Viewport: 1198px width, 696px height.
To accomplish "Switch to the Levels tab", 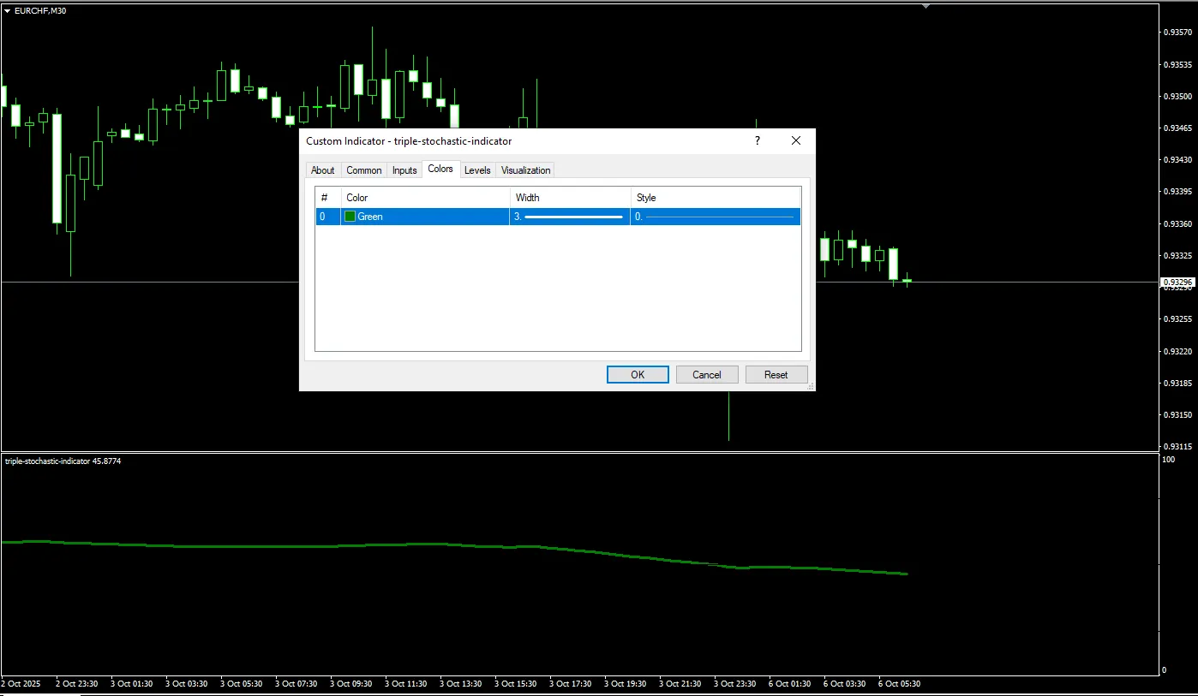I will tap(477, 170).
